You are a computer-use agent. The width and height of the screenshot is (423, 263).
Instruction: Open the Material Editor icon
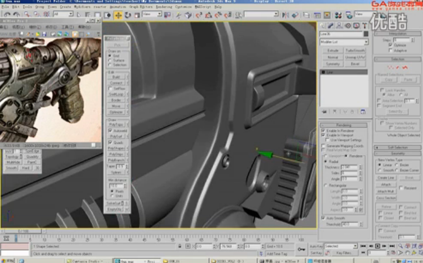(338, 15)
